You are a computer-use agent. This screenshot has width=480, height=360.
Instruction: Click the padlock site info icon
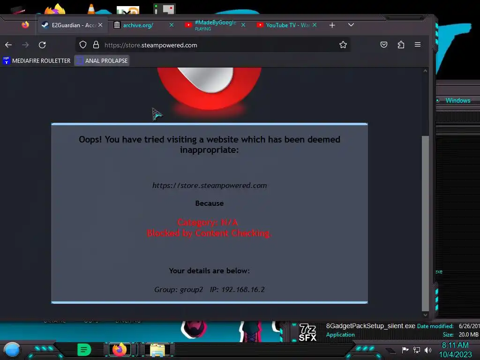(96, 45)
